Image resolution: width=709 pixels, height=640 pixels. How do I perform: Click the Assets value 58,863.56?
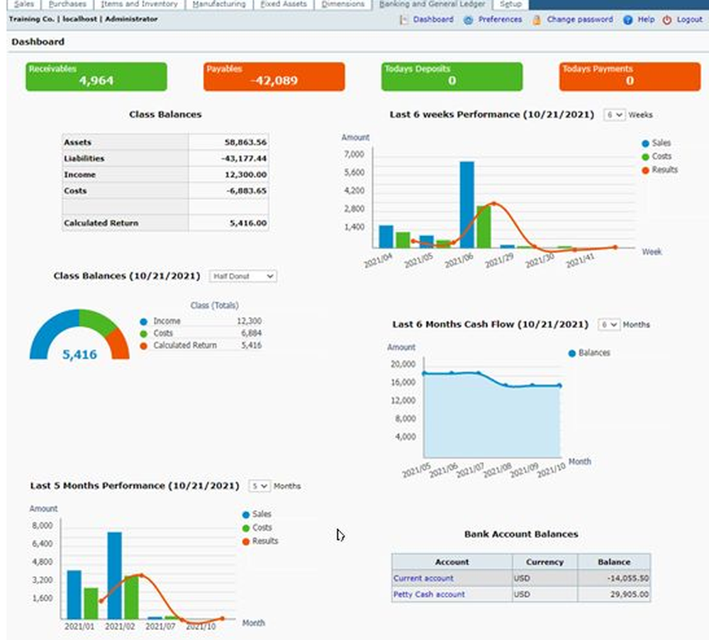245,142
